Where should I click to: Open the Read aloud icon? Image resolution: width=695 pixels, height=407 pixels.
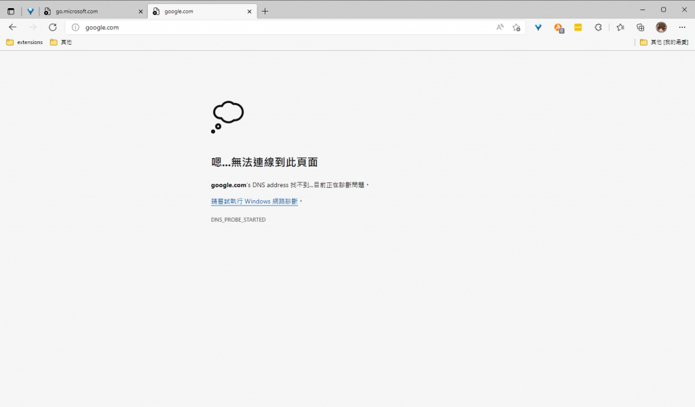click(x=500, y=27)
